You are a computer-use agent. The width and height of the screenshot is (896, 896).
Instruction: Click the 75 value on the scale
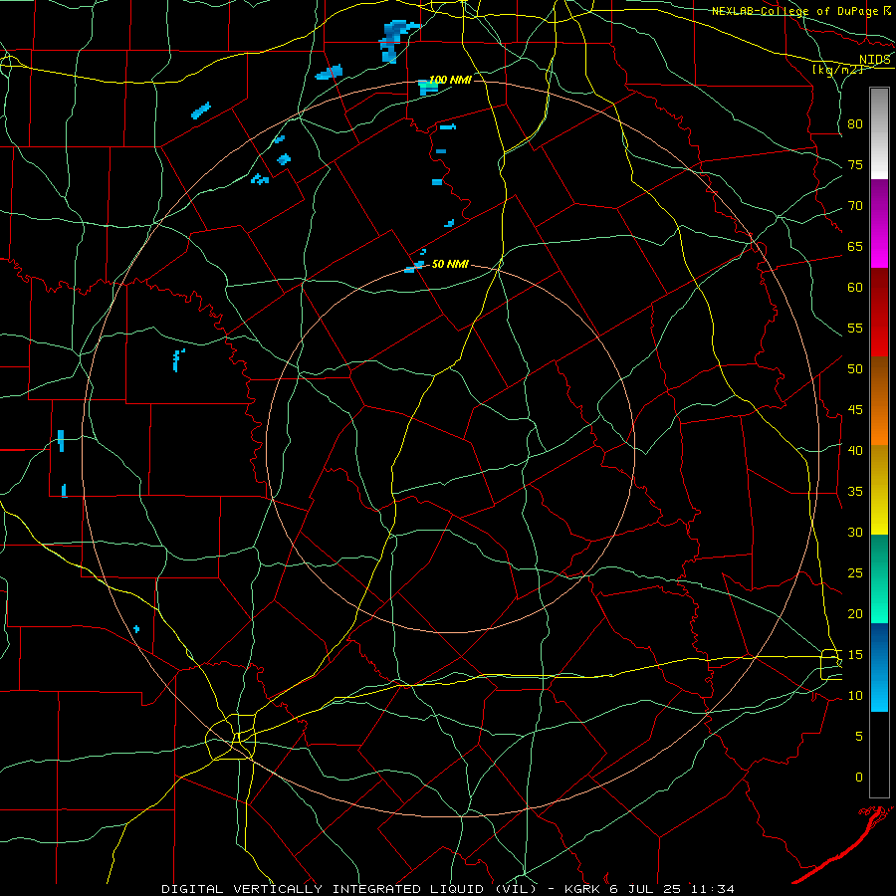pyautogui.click(x=855, y=164)
